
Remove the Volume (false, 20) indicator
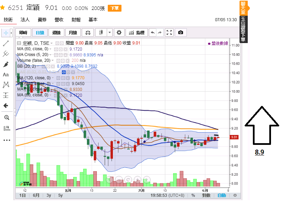67,60
